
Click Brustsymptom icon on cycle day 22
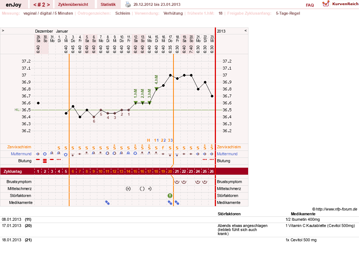(x=184, y=182)
